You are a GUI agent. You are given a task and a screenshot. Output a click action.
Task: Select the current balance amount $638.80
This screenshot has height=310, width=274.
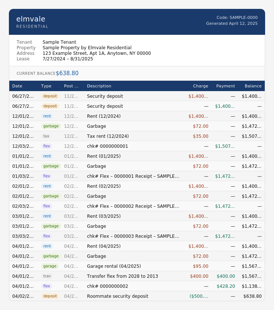(x=67, y=73)
